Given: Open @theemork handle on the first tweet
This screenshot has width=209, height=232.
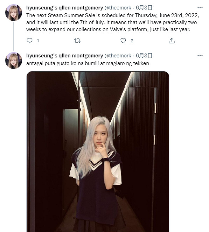Looking at the screenshot, I should tap(118, 8).
